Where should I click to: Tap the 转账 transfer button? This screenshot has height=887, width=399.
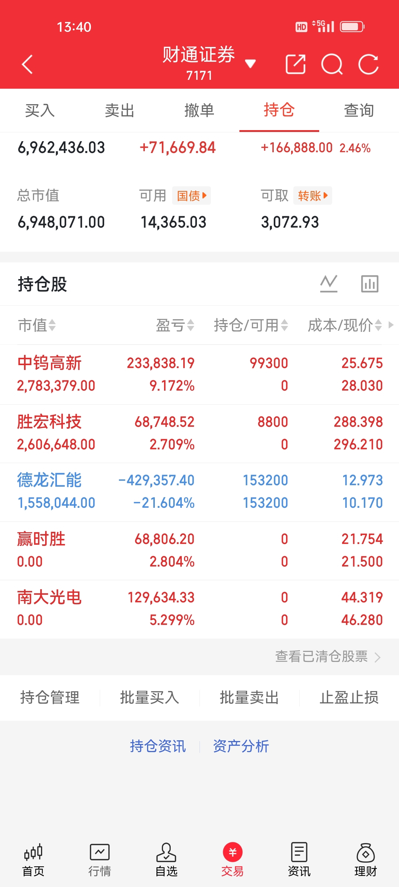tap(313, 196)
